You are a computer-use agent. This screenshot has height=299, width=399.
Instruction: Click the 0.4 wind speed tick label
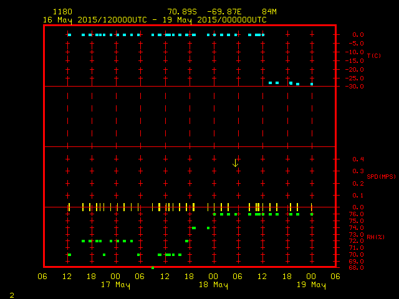point(358,159)
